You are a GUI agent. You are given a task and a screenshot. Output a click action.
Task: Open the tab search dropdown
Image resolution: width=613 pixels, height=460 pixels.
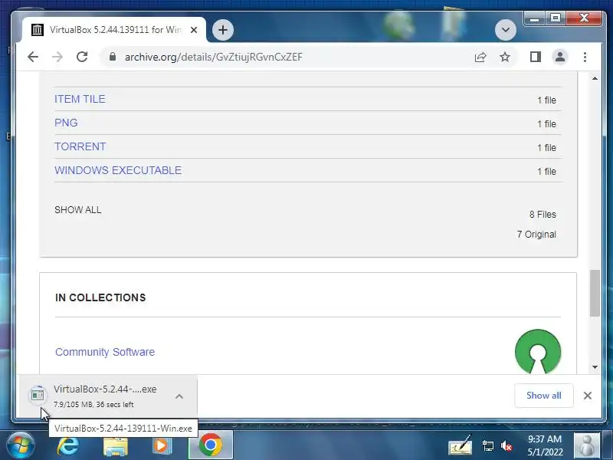[506, 30]
